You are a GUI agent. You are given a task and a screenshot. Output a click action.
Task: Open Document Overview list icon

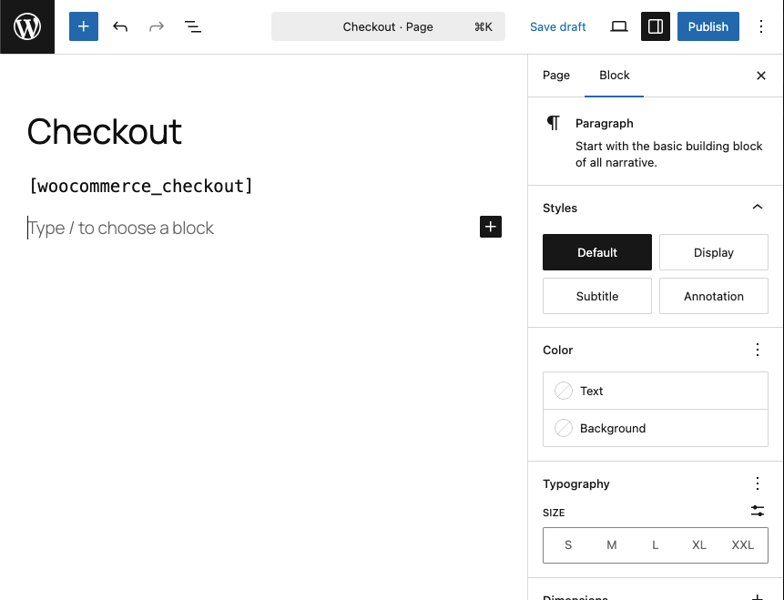(193, 27)
